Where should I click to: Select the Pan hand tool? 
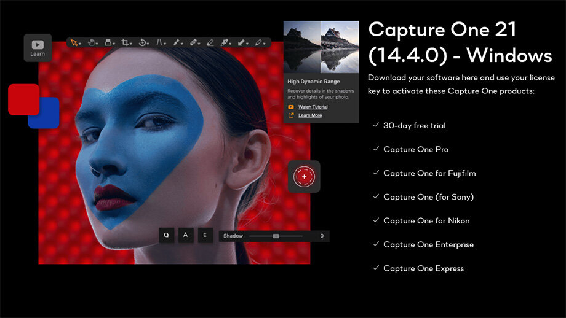click(91, 42)
